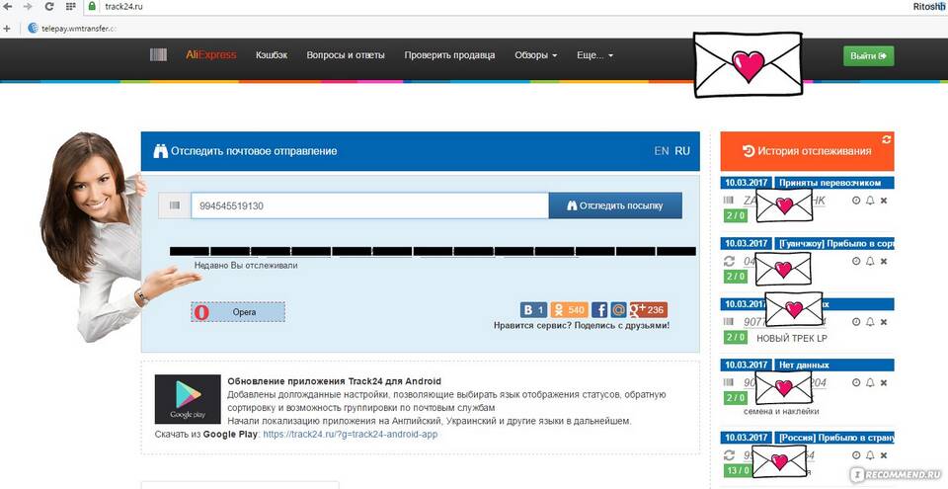948x489 pixels.
Task: Open clock icon for Россия Прибыло entry
Action: pyautogui.click(x=856, y=455)
